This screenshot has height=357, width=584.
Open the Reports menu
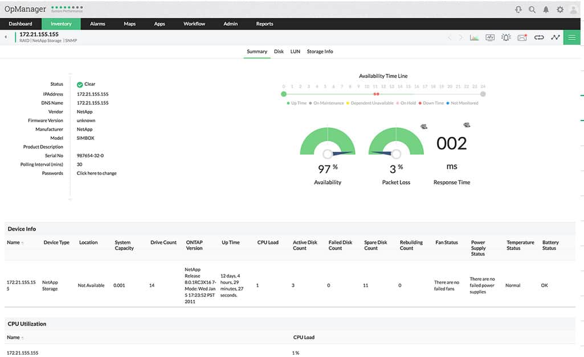point(264,24)
